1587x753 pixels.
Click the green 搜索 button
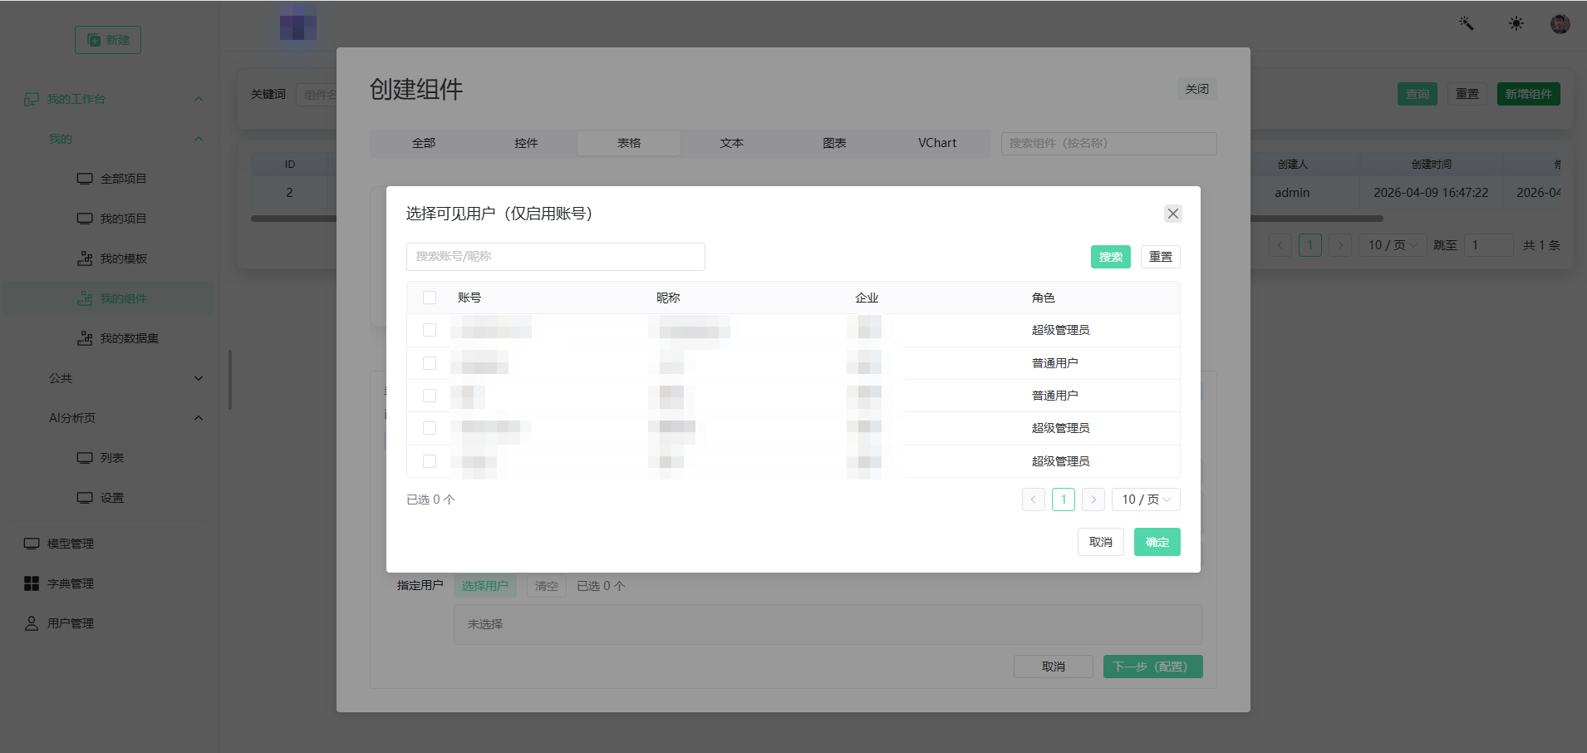pos(1111,257)
